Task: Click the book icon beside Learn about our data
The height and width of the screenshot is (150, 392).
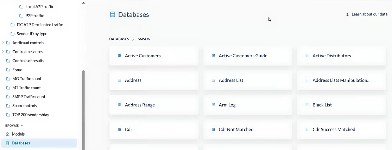Action: coord(348,14)
